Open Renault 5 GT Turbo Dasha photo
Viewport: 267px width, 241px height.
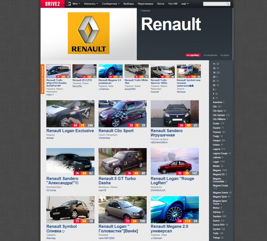122,162
